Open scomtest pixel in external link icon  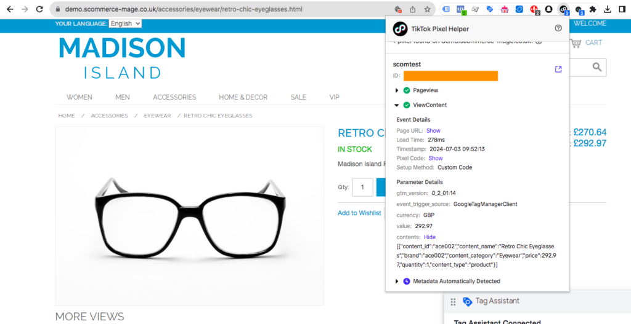point(558,69)
